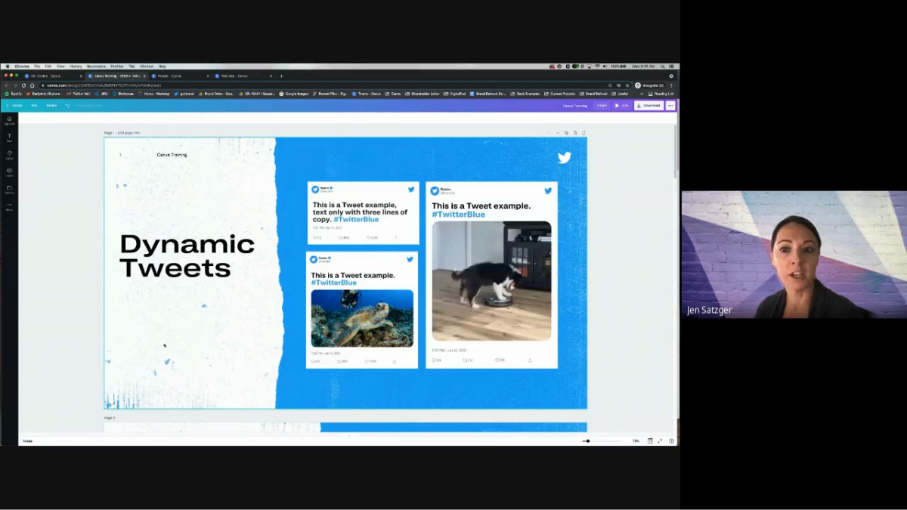The height and width of the screenshot is (510, 907).
Task: Click Jen Satzger's video thumbnail
Action: (794, 254)
